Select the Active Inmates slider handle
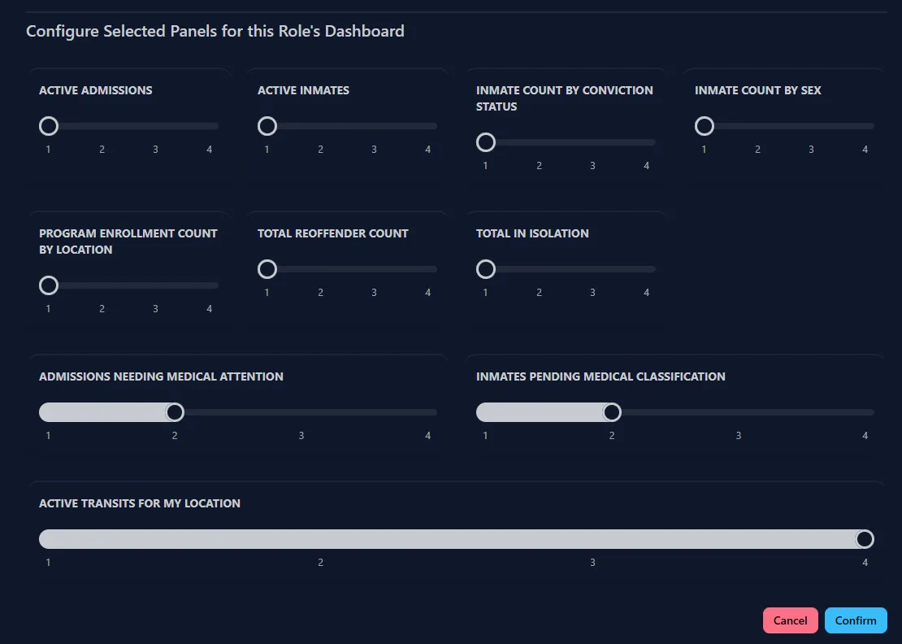 [267, 126]
